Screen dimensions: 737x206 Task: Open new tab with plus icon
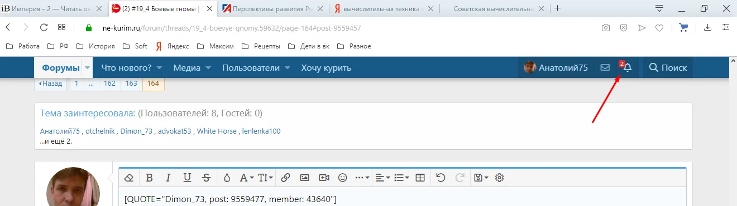(x=557, y=8)
